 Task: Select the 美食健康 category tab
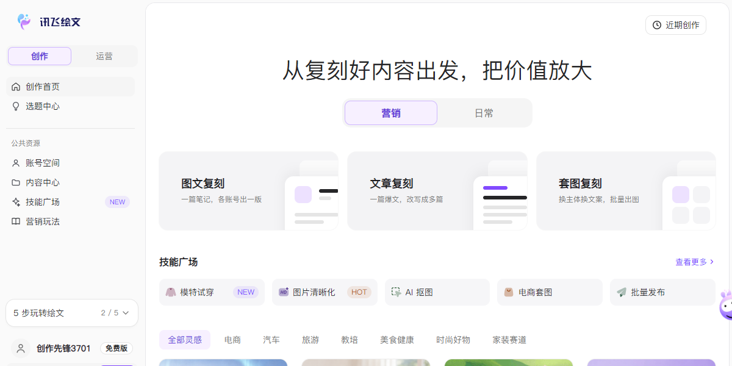tap(397, 340)
